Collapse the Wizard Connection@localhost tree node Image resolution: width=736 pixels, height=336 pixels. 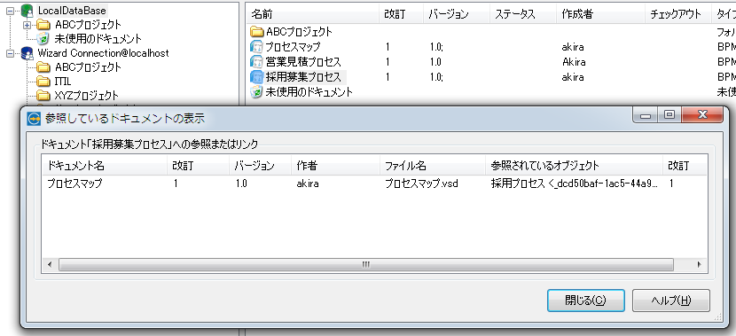[11, 53]
